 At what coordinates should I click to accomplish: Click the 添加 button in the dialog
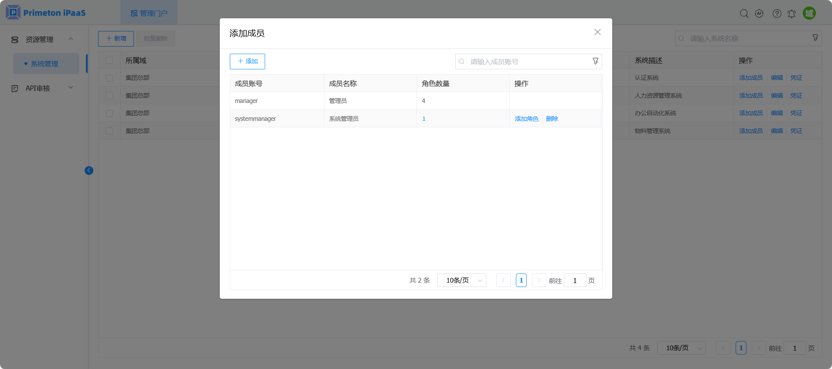click(x=247, y=61)
